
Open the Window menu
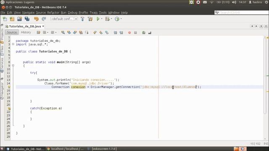point(114,13)
